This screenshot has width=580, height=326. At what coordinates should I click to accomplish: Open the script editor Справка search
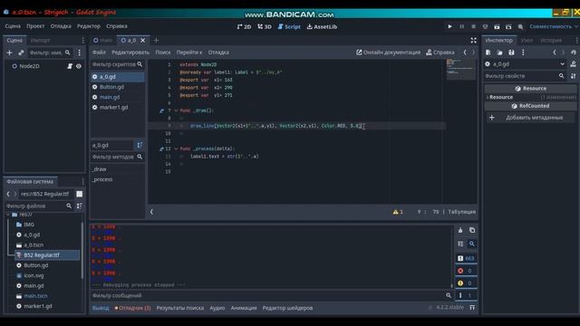[440, 53]
